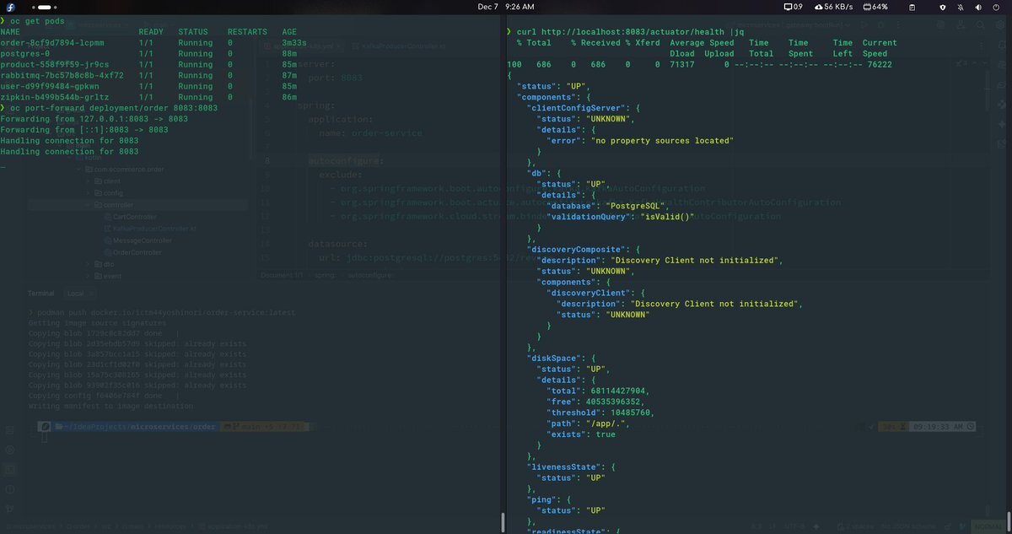Click the terminal tool icon in left sidebar
This screenshot has height=534, width=1012.
(x=11, y=469)
